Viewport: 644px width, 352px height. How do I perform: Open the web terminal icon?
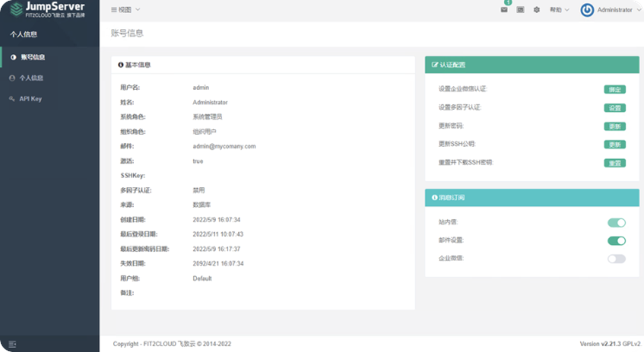pos(520,10)
